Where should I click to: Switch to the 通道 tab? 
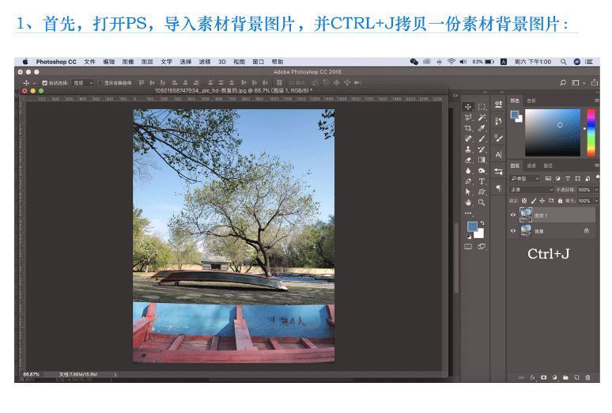tap(531, 165)
